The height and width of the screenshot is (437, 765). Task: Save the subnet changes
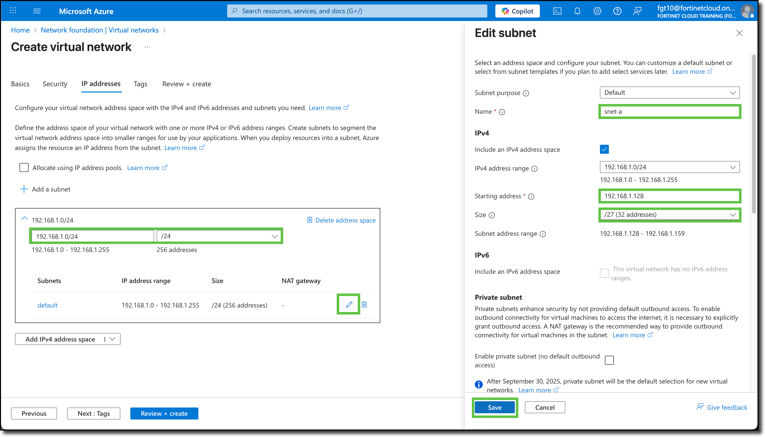coord(495,407)
